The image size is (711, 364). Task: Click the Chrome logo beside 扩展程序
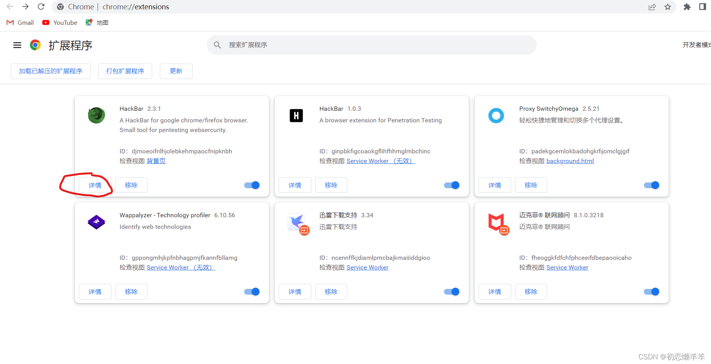pos(35,45)
